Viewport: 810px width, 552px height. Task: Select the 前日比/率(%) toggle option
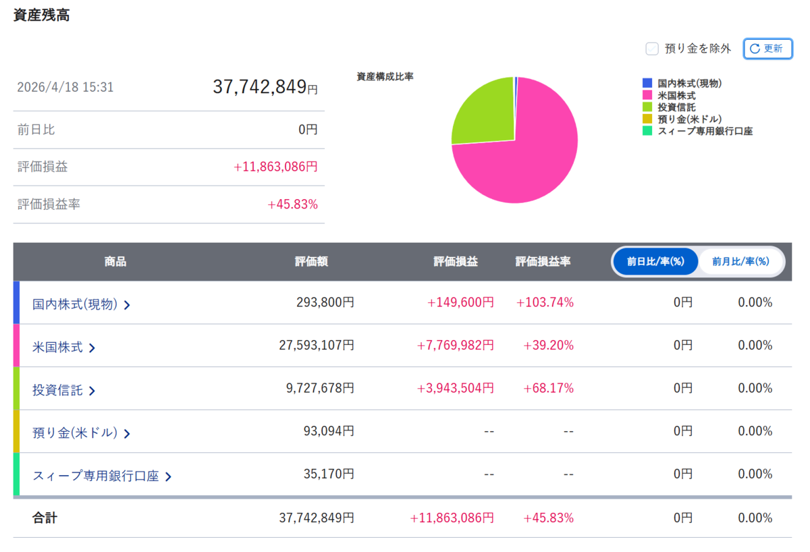tap(655, 261)
